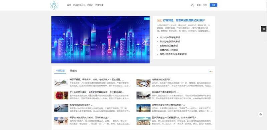
Task: Click the banner's right carousel arrow
Action: click(x=144, y=41)
